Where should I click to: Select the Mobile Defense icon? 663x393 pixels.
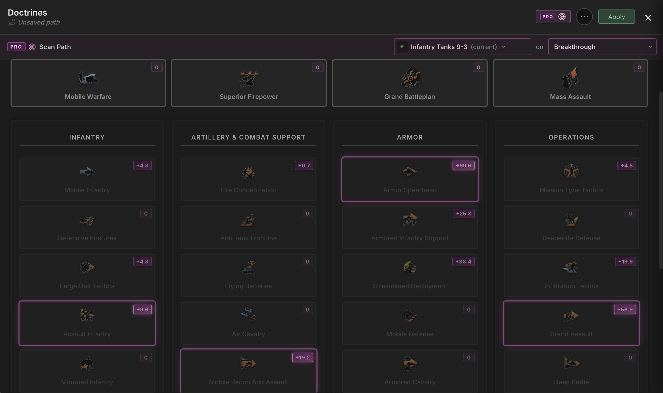410,316
